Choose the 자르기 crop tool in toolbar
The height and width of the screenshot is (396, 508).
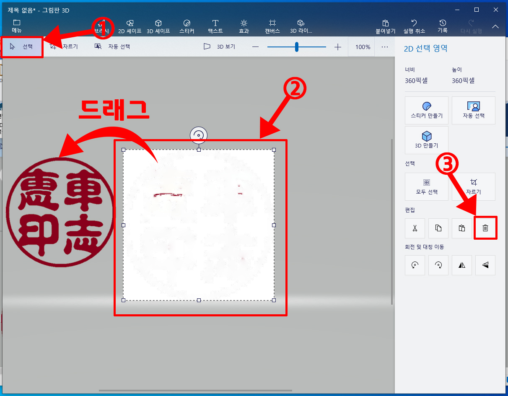64,47
